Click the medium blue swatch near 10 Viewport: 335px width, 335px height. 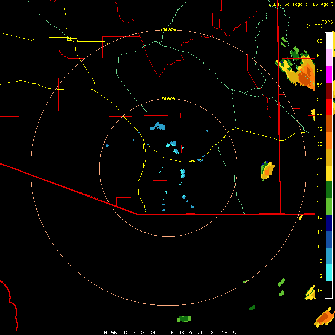[329, 239]
